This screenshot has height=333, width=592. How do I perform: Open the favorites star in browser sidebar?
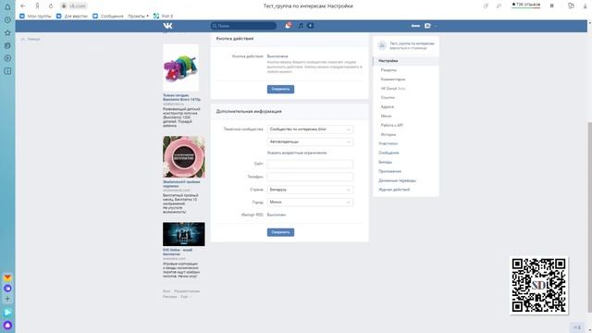7,33
